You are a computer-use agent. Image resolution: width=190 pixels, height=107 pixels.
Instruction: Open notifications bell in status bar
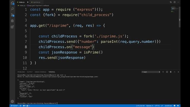pyautogui.click(x=178, y=106)
